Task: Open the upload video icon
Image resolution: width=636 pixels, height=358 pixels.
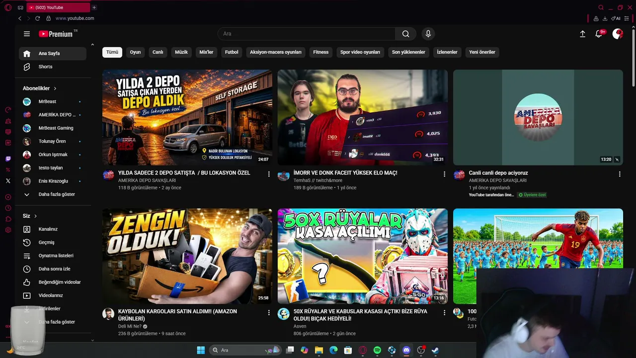Action: pos(583,34)
